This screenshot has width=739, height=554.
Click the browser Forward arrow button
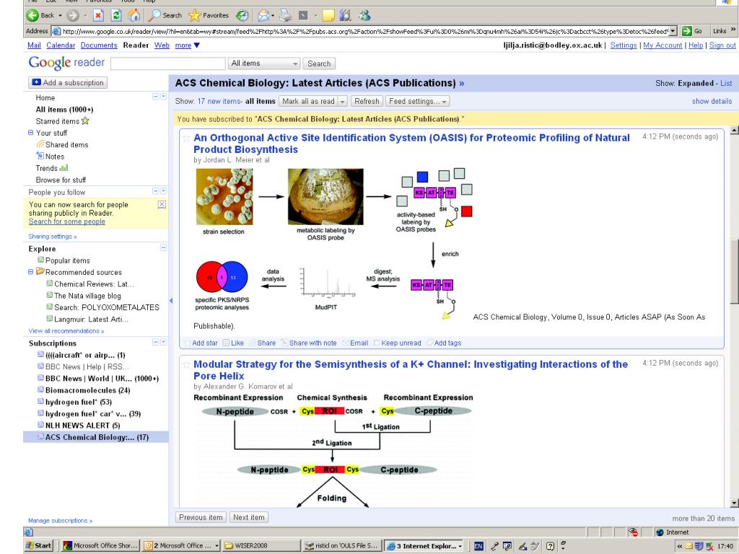[73, 16]
